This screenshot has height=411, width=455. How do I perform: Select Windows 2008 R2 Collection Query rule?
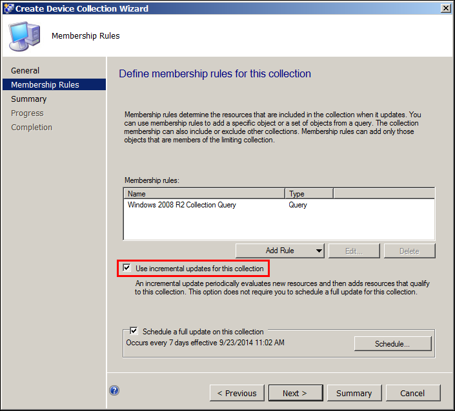[182, 205]
